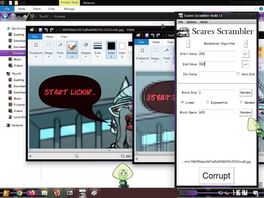This screenshot has height=198, width=264.
Task: Open Firefox from the taskbar
Action: point(32,193)
